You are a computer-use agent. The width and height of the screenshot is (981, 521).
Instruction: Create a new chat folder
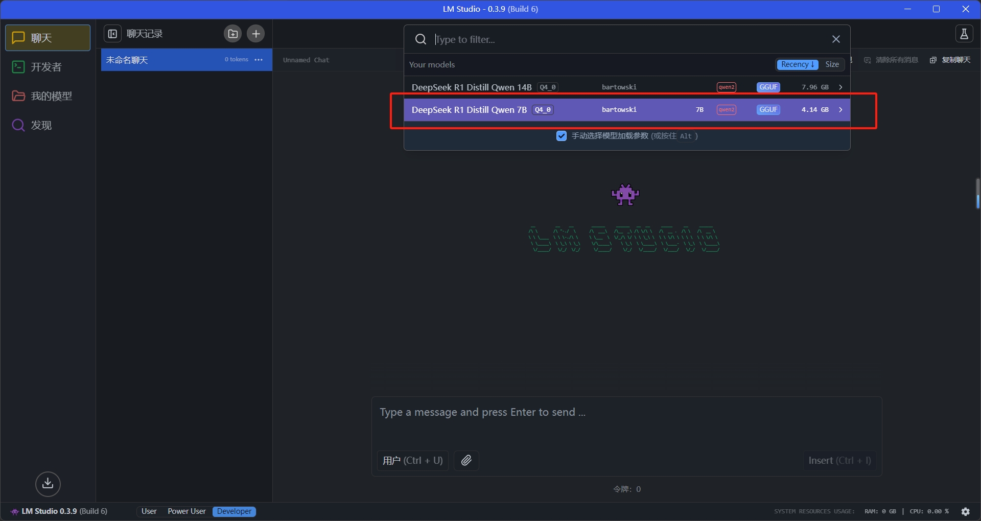point(233,34)
